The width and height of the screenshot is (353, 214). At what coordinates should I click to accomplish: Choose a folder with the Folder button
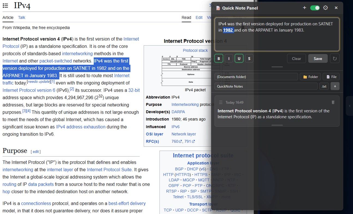[x=310, y=77]
